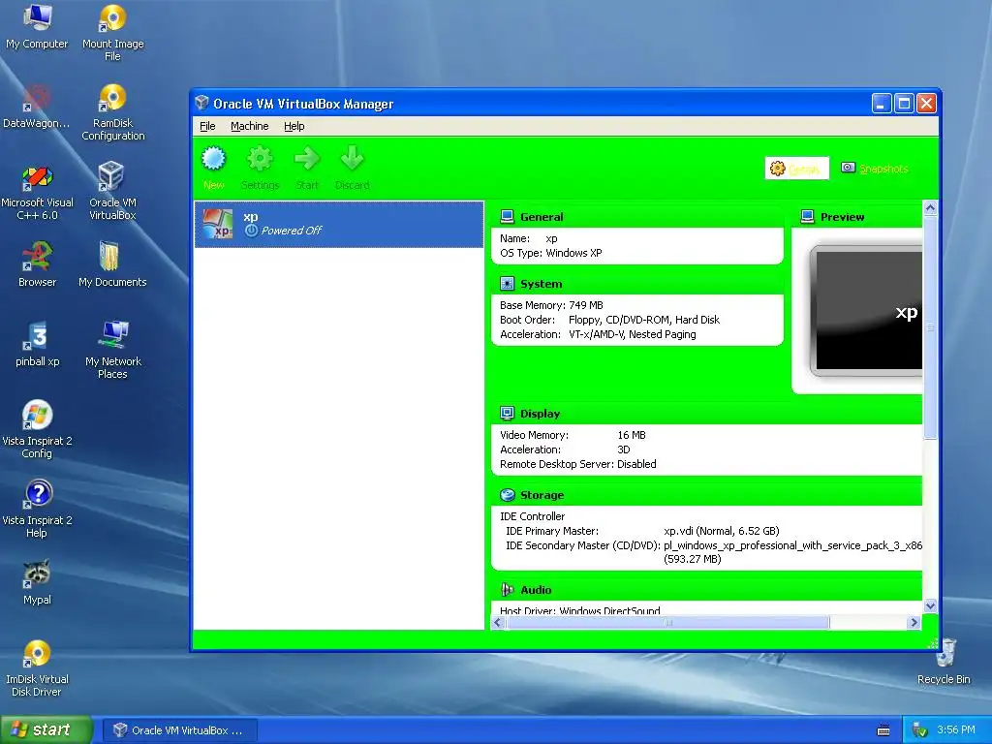Click the Storage section disk icon
This screenshot has width=992, height=744.
[507, 495]
